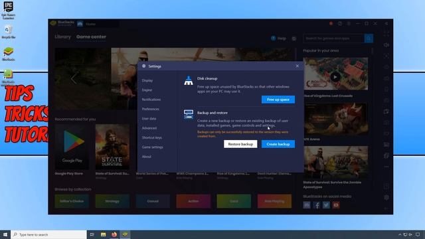Screen dimensions: 425x239
Task: Open the Google Play Store app tile
Action: 72,147
